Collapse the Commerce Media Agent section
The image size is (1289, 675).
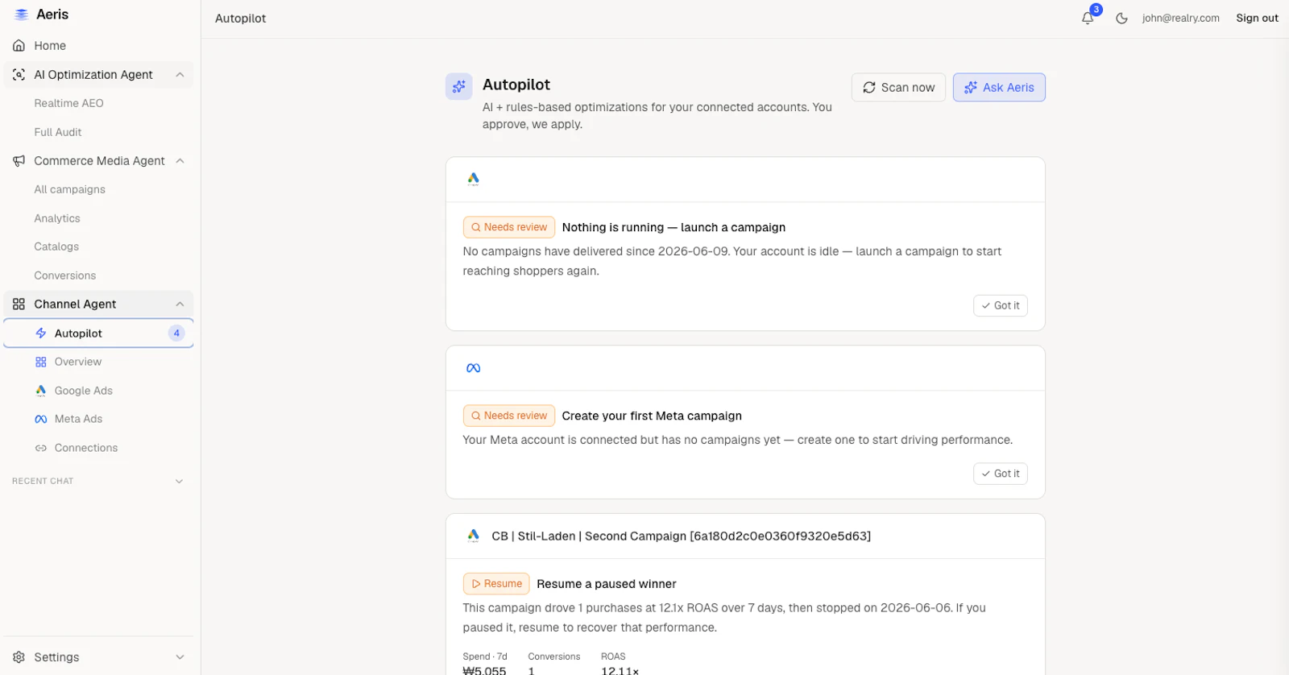click(x=180, y=161)
